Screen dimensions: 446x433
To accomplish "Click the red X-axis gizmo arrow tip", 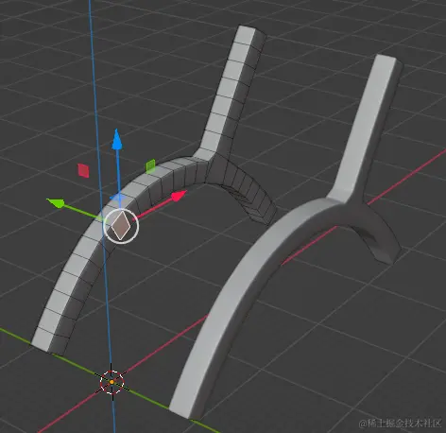I will coord(179,196).
